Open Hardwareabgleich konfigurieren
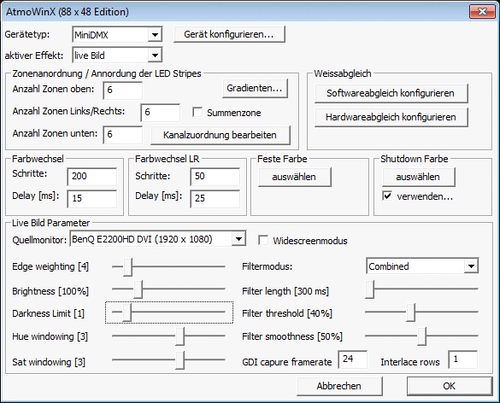The width and height of the screenshot is (500, 403). 391,117
